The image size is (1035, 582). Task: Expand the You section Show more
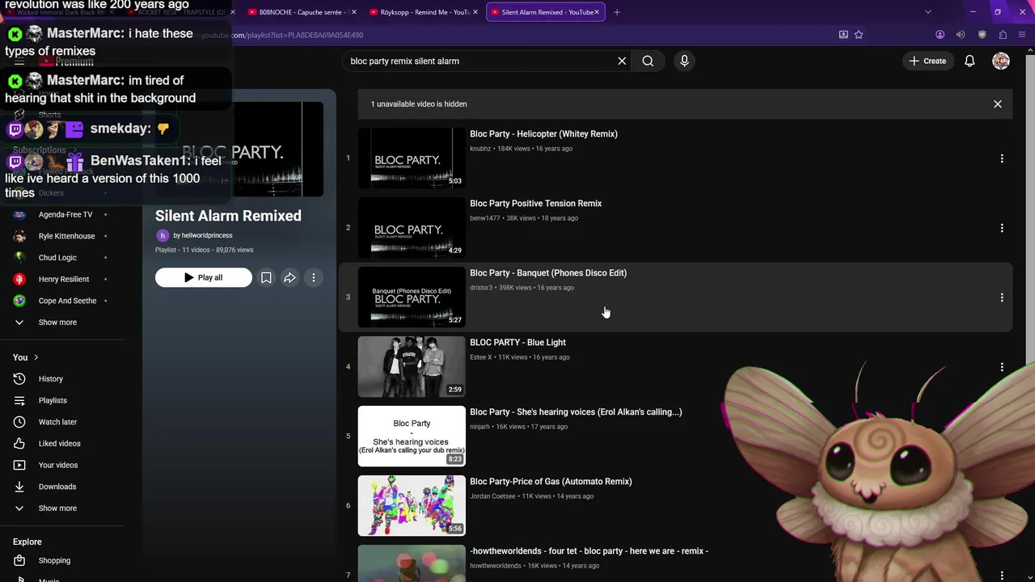[57, 508]
